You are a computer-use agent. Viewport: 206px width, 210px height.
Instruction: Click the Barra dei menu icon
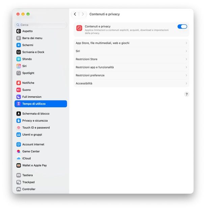19,38
